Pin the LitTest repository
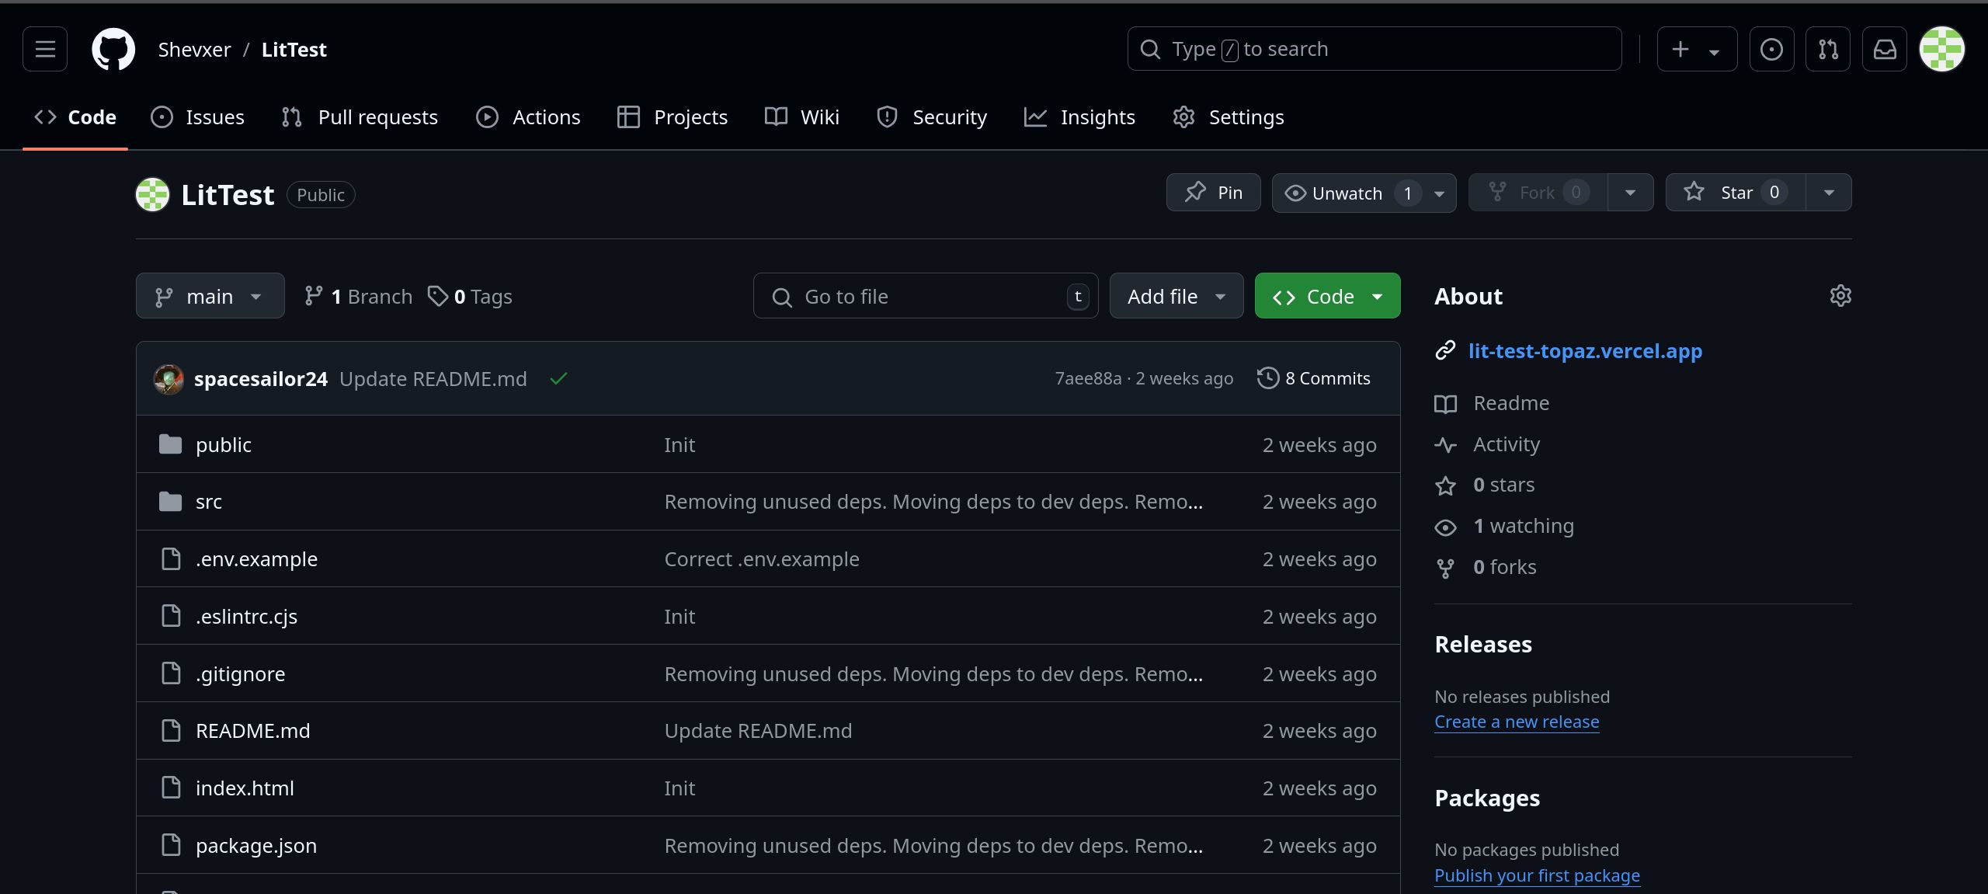Viewport: 1988px width, 894px height. (1213, 193)
